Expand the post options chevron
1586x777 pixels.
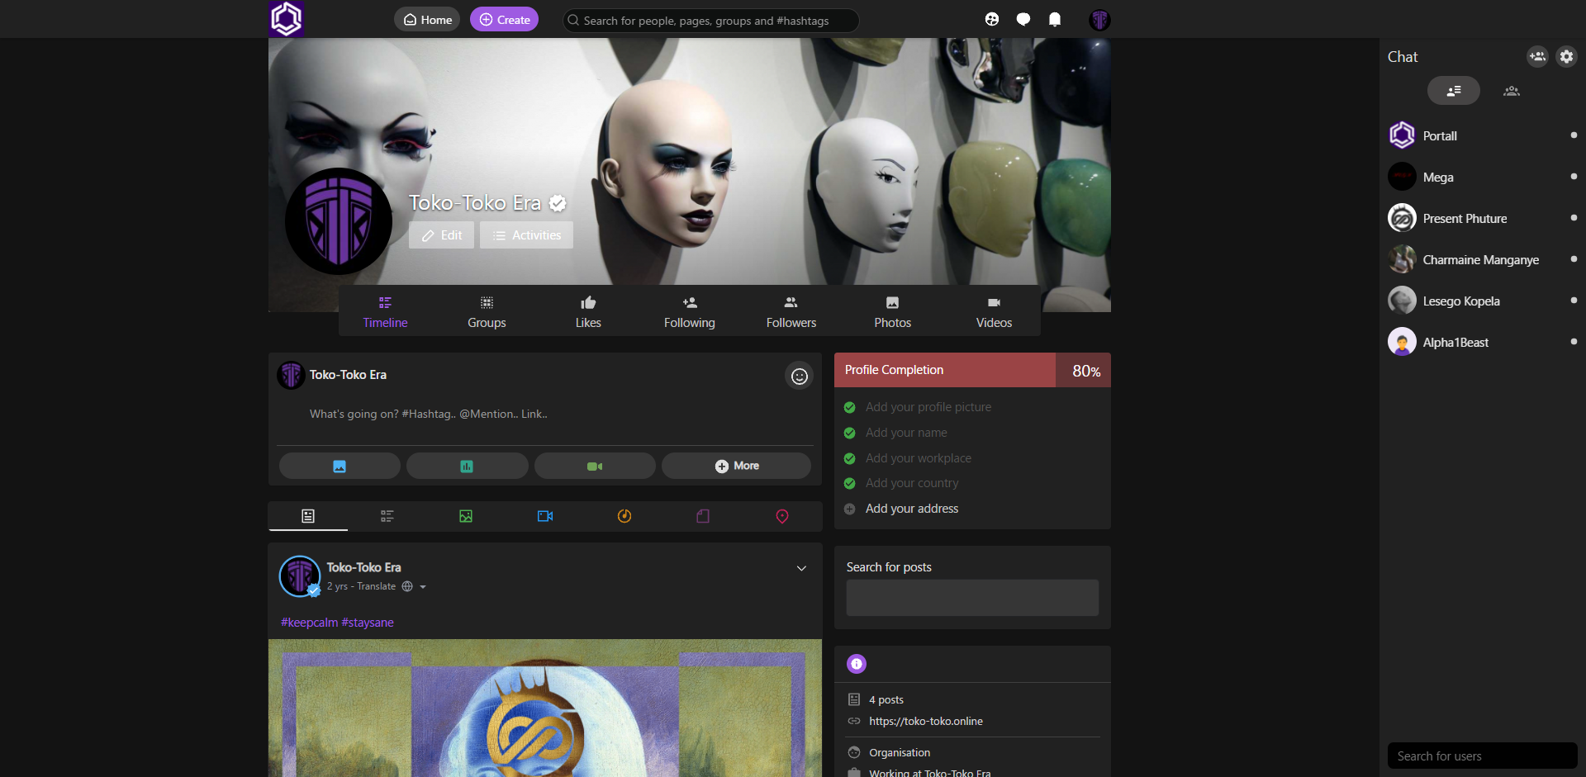[801, 568]
